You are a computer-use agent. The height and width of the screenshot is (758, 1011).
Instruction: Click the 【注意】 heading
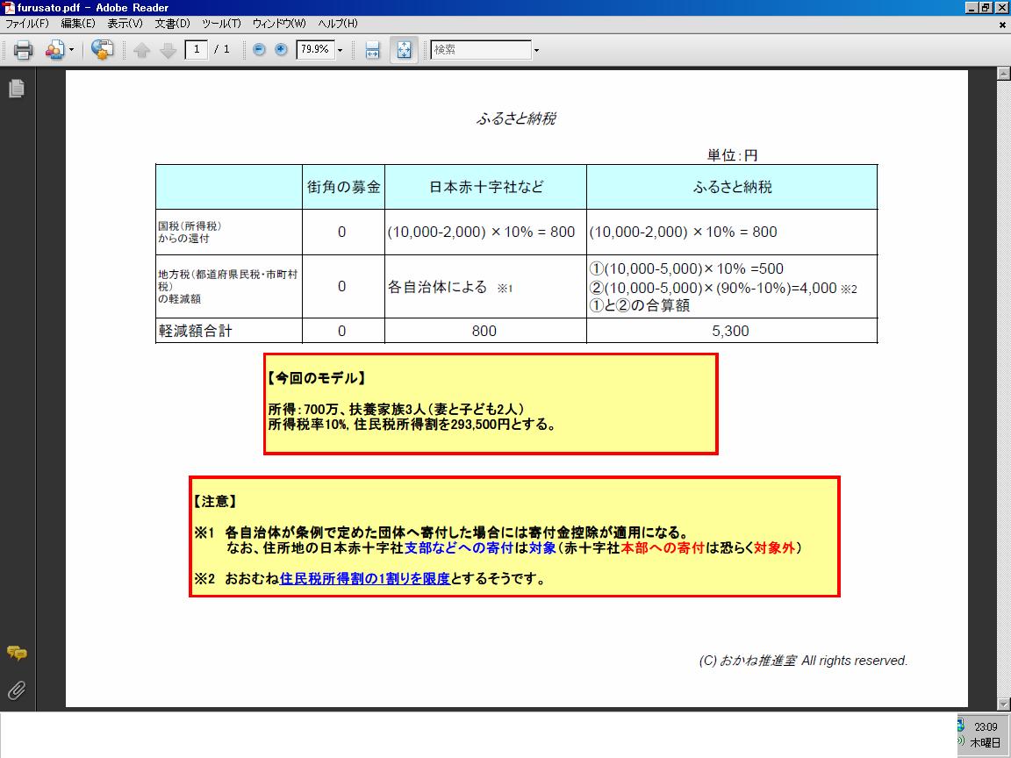pyautogui.click(x=215, y=502)
